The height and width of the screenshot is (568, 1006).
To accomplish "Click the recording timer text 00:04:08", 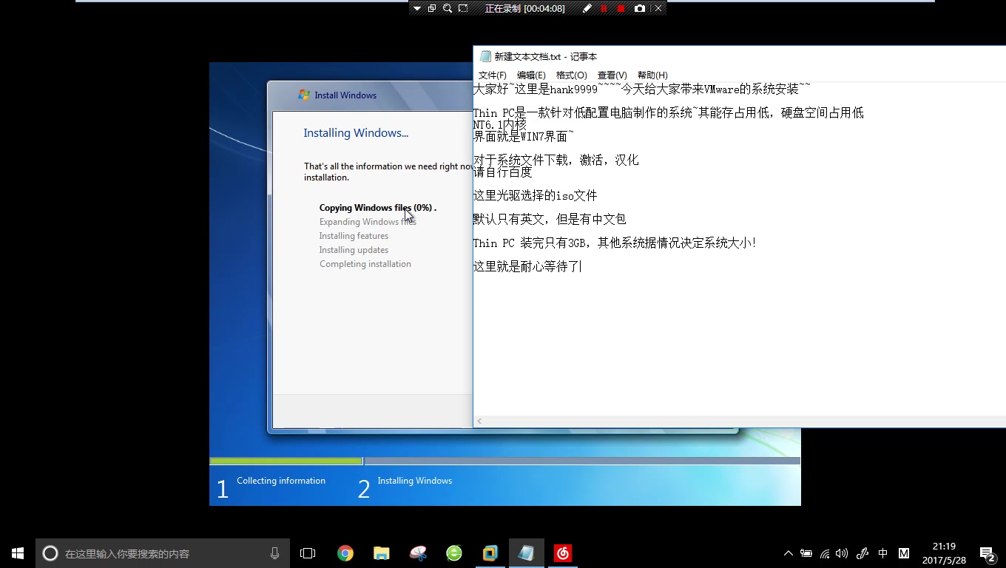I will pos(544,8).
